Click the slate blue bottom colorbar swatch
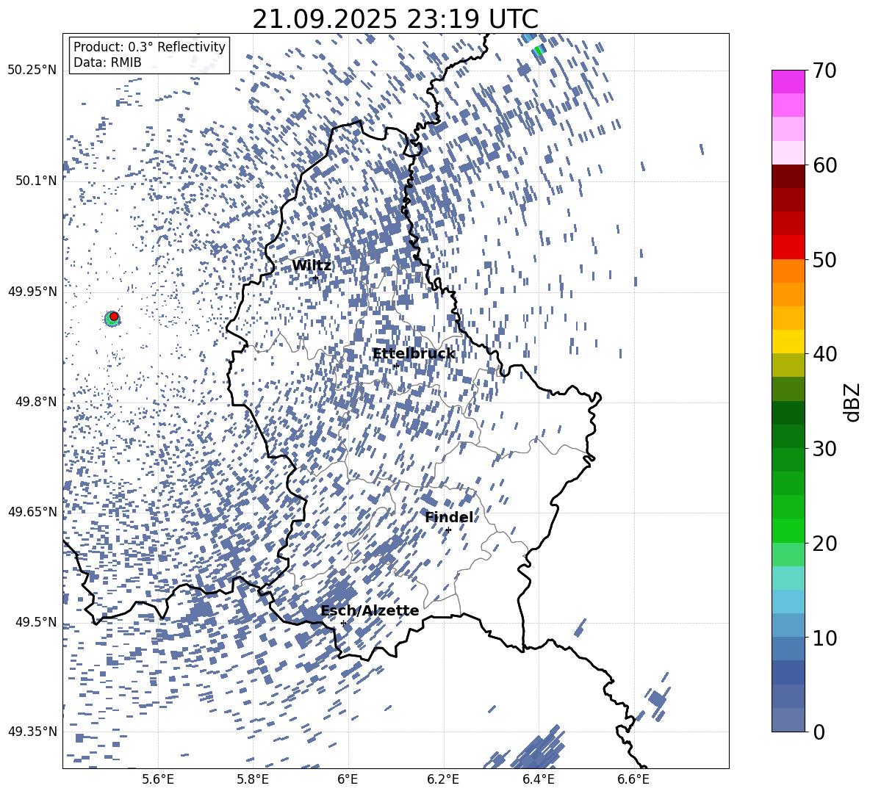The width and height of the screenshot is (870, 794). coord(788,720)
